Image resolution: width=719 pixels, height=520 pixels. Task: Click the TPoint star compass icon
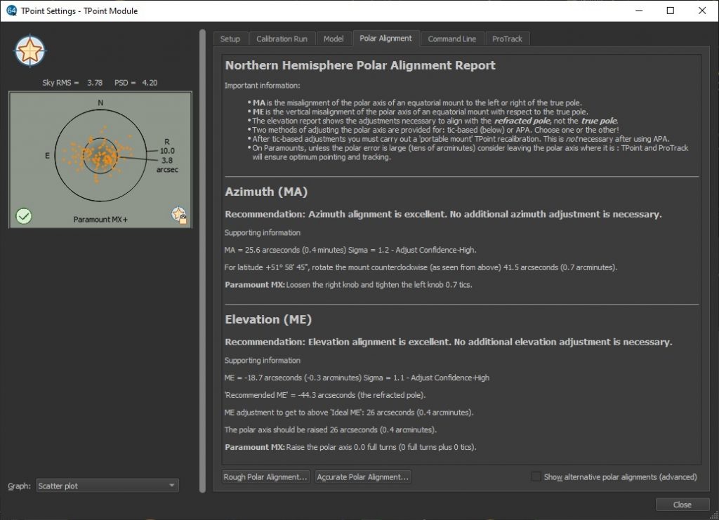[29, 51]
